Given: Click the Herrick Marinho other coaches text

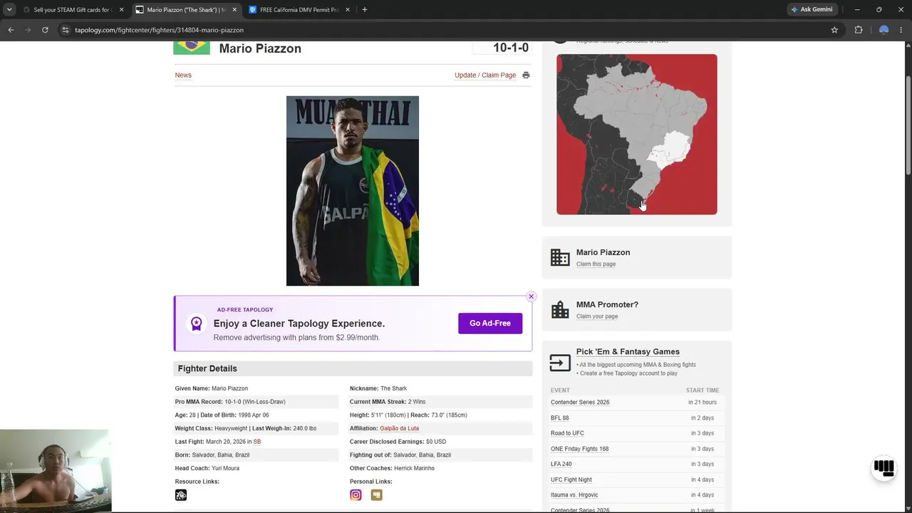Looking at the screenshot, I should [414, 468].
